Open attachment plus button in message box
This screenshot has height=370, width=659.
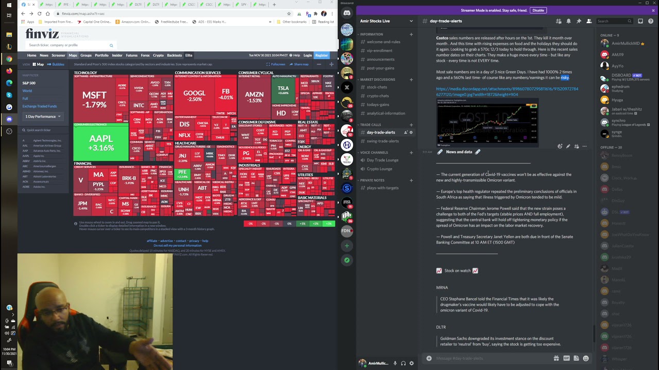point(429,358)
